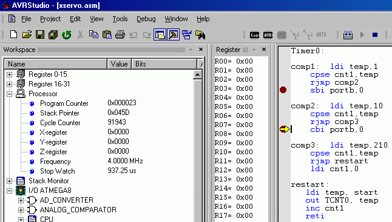Click the green reload arrow icon
Viewport: 392px width, 222px height.
(67, 34)
